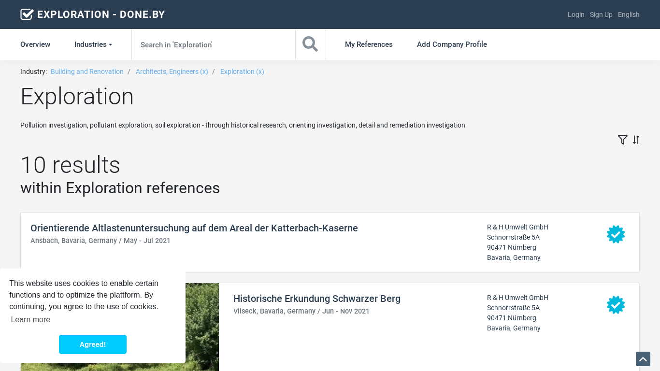Click the Login link

(575, 14)
